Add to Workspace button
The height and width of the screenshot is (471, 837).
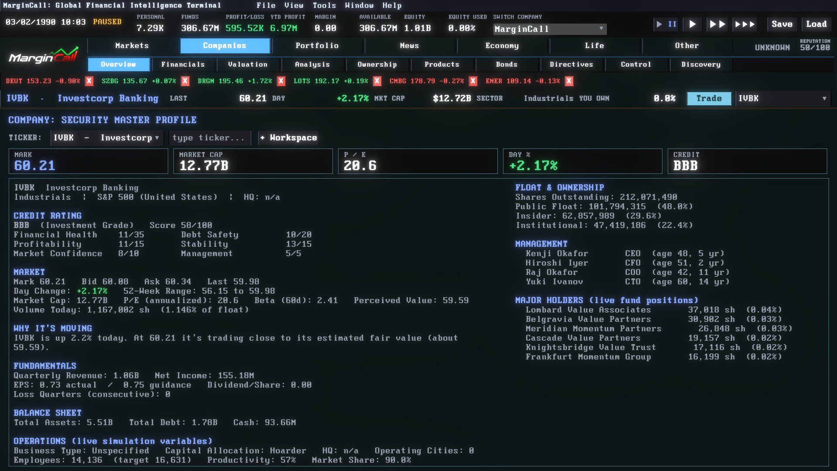pyautogui.click(x=288, y=138)
